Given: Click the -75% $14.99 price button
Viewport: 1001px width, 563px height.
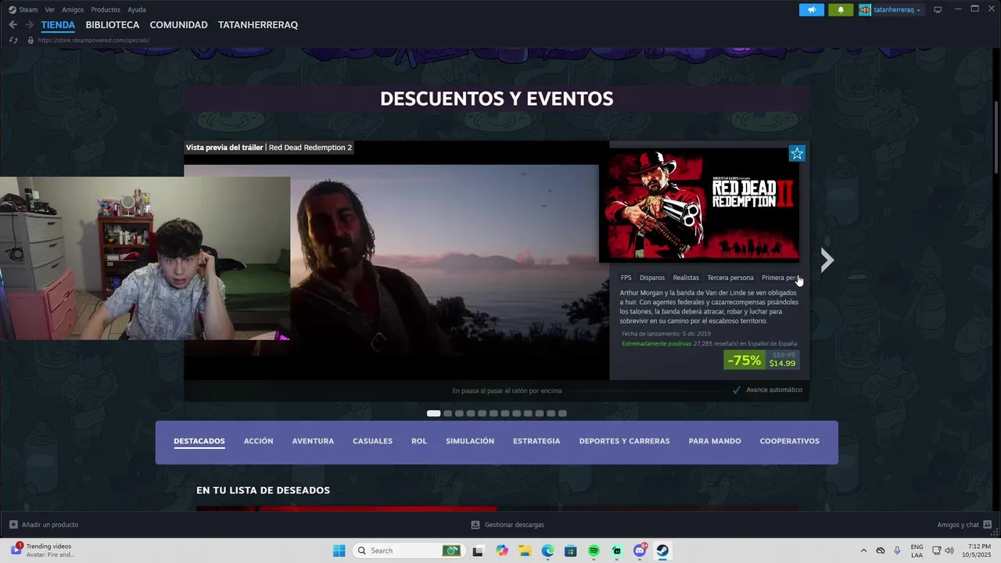Looking at the screenshot, I should click(x=762, y=360).
